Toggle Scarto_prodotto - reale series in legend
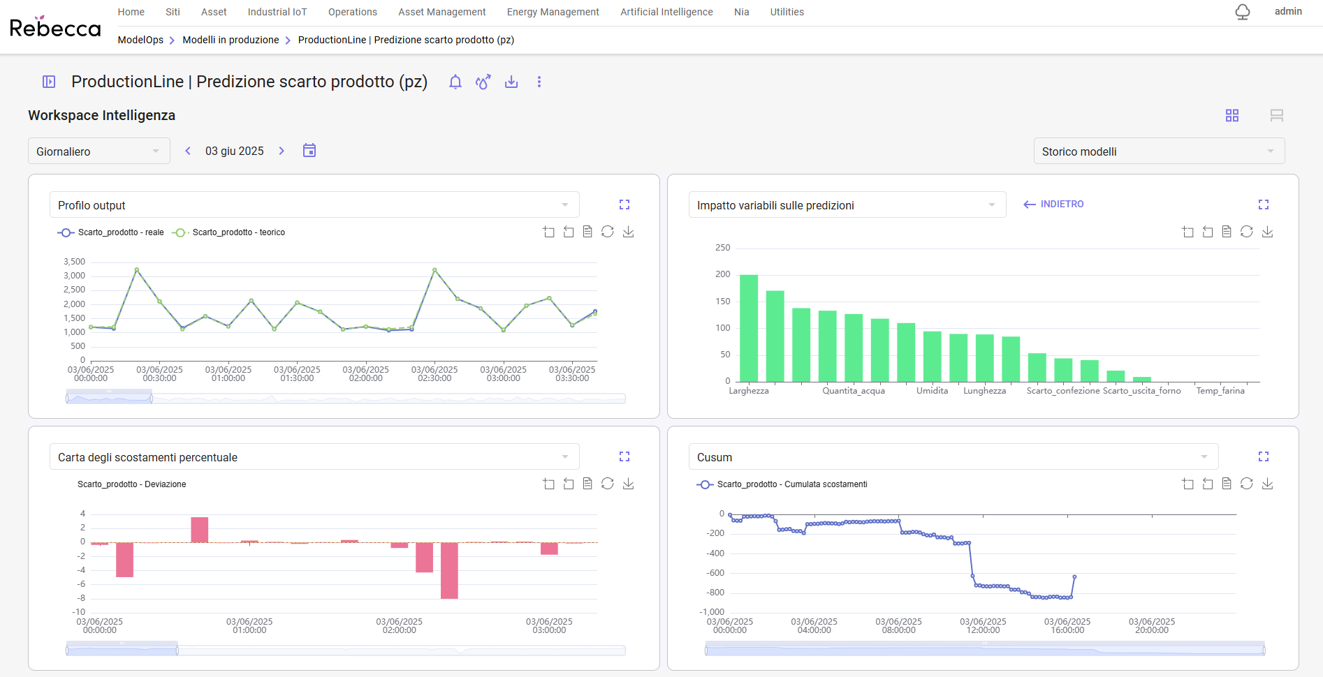Viewport: 1323px width, 677px height. (x=110, y=232)
